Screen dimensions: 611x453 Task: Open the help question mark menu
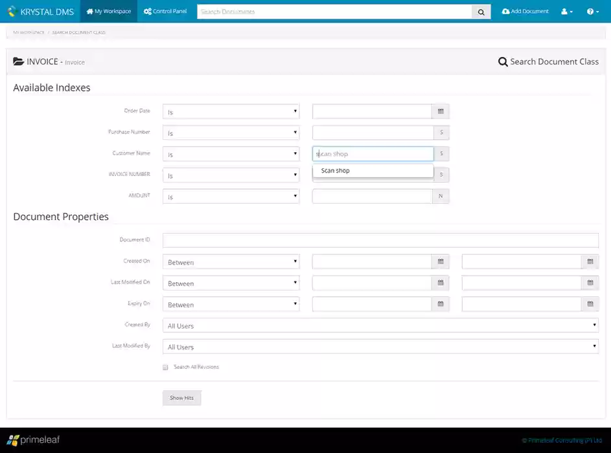pyautogui.click(x=592, y=12)
